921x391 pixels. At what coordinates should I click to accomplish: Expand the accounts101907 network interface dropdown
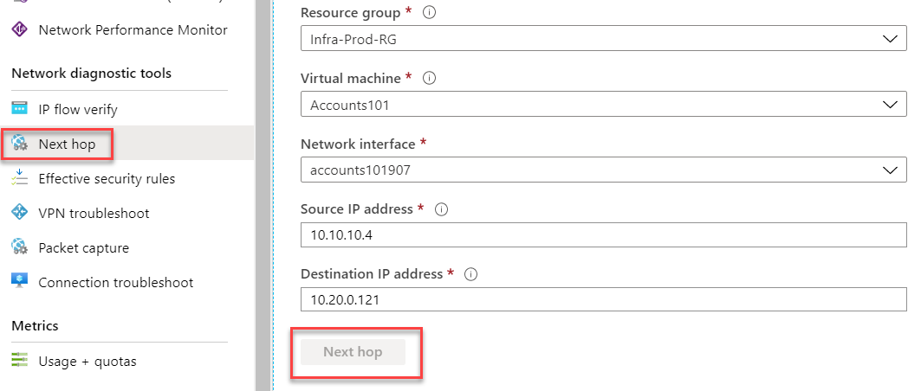click(603, 170)
